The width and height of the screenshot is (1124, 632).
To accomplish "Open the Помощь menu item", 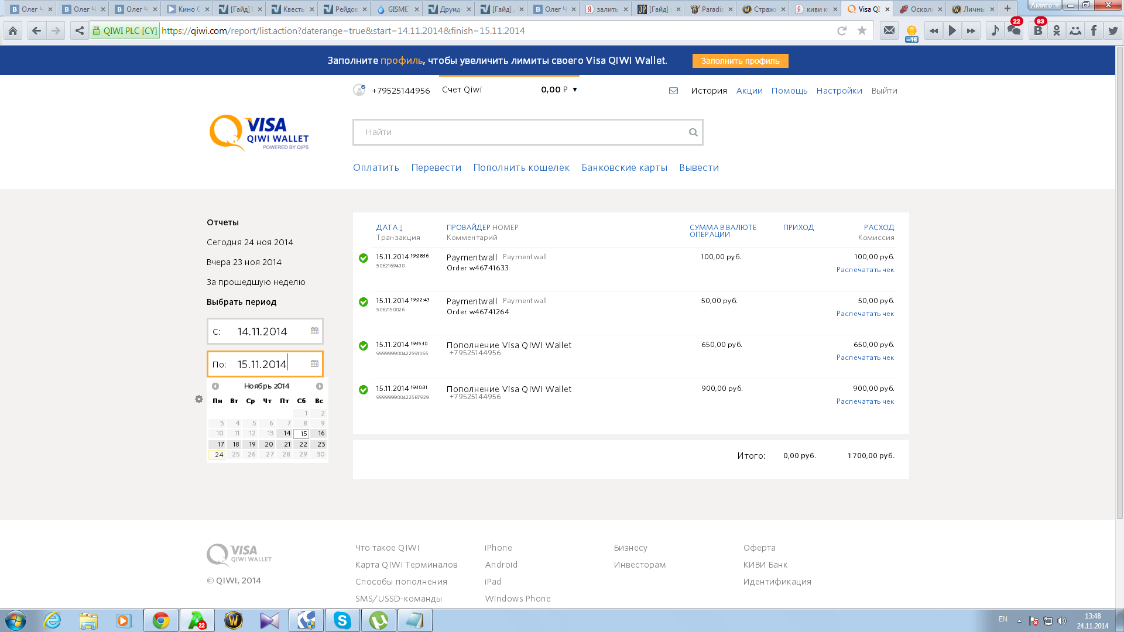I will coord(789,91).
